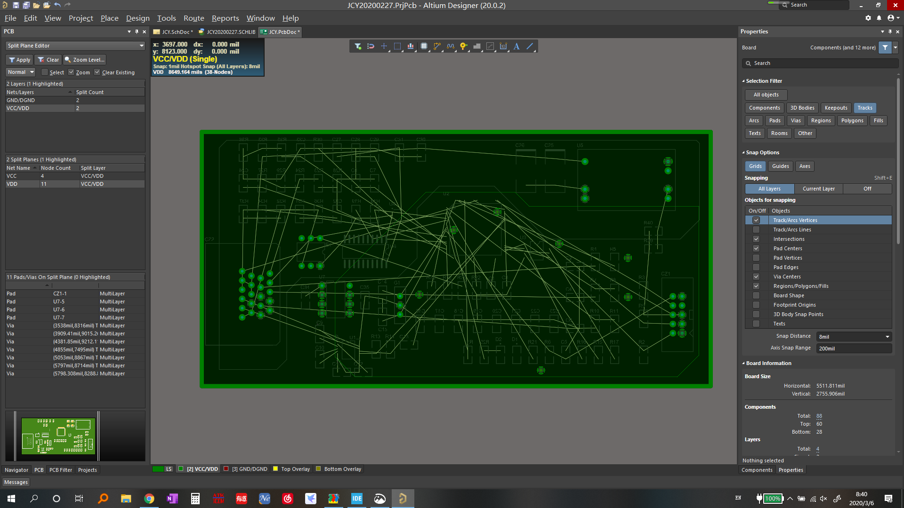Select the Place Component tool

click(x=424, y=46)
